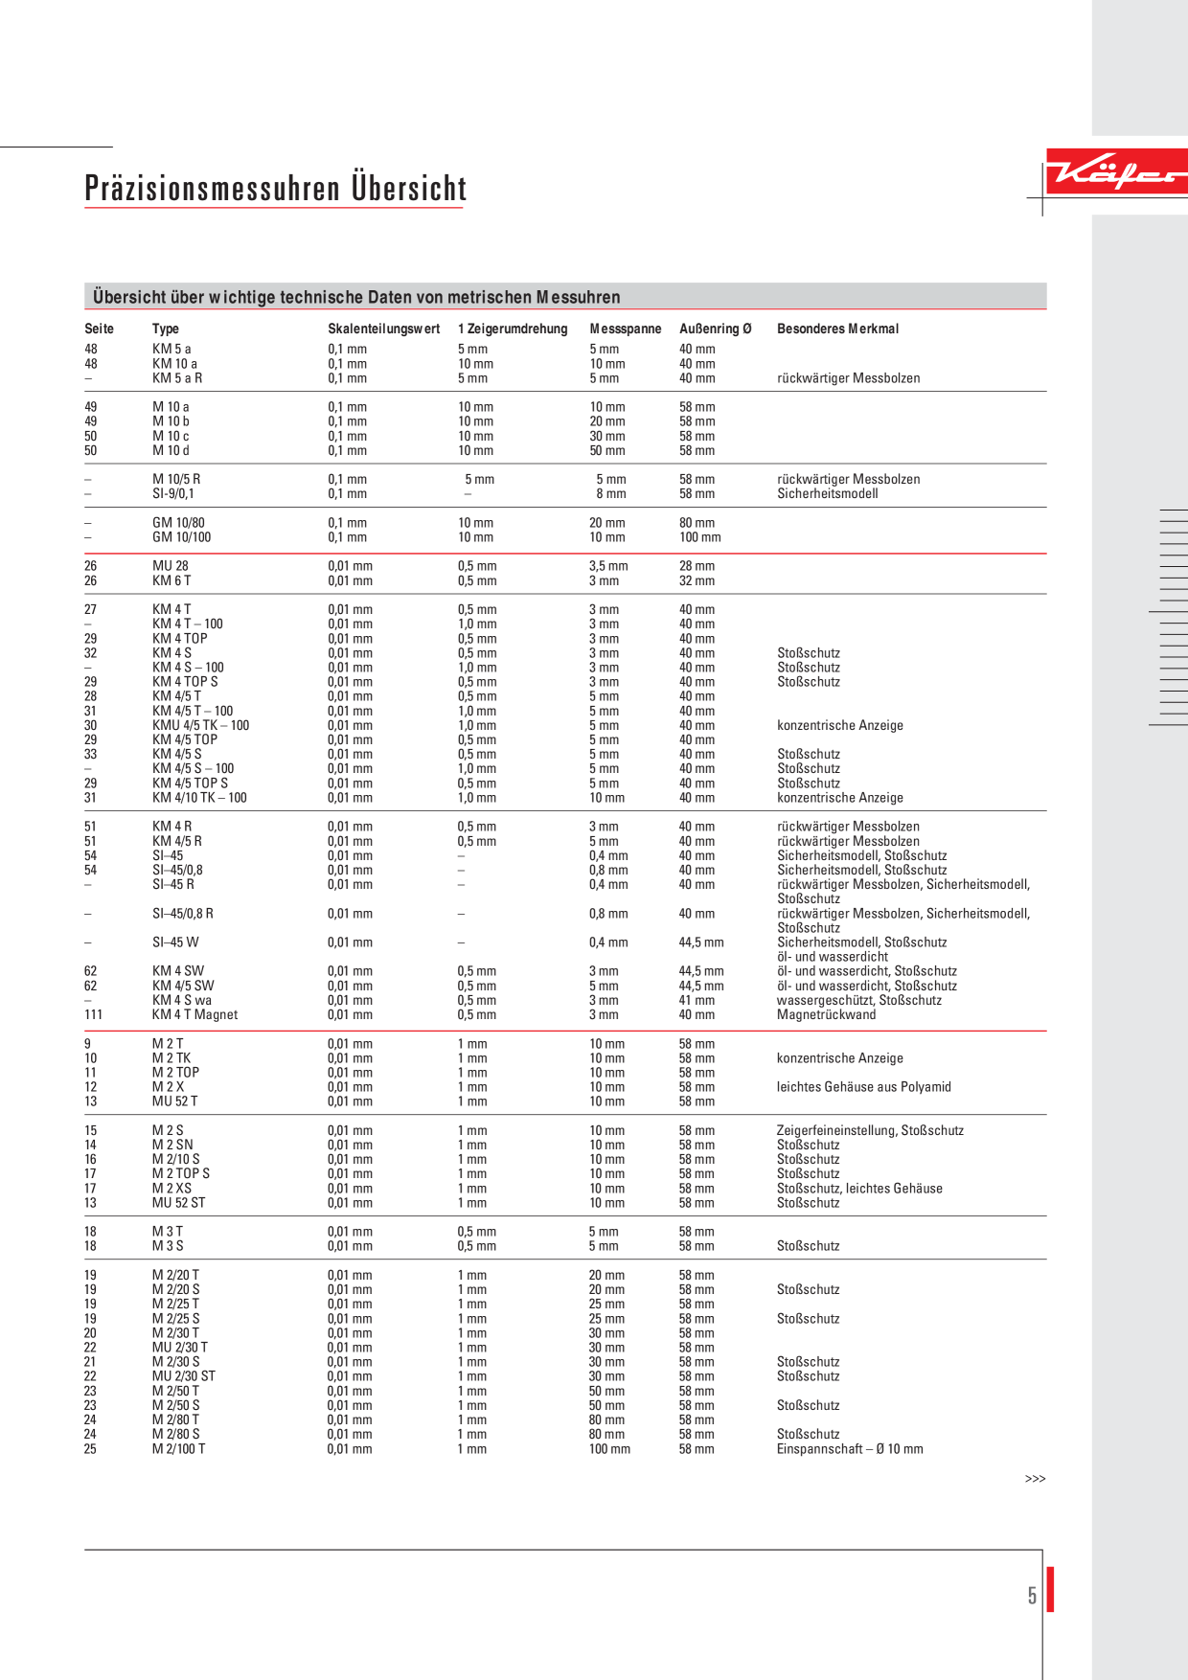The image size is (1188, 1680).
Task: Click type GM 10/100
Action: pyautogui.click(x=182, y=537)
